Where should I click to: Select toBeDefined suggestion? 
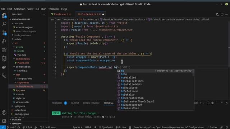coord(156,91)
